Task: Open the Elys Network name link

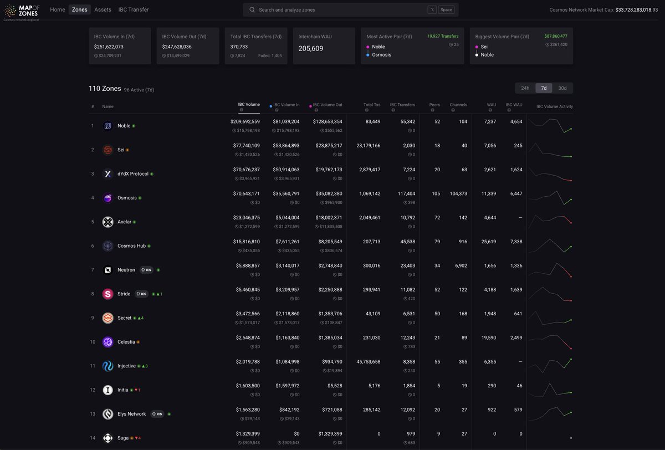Action: pos(132,414)
